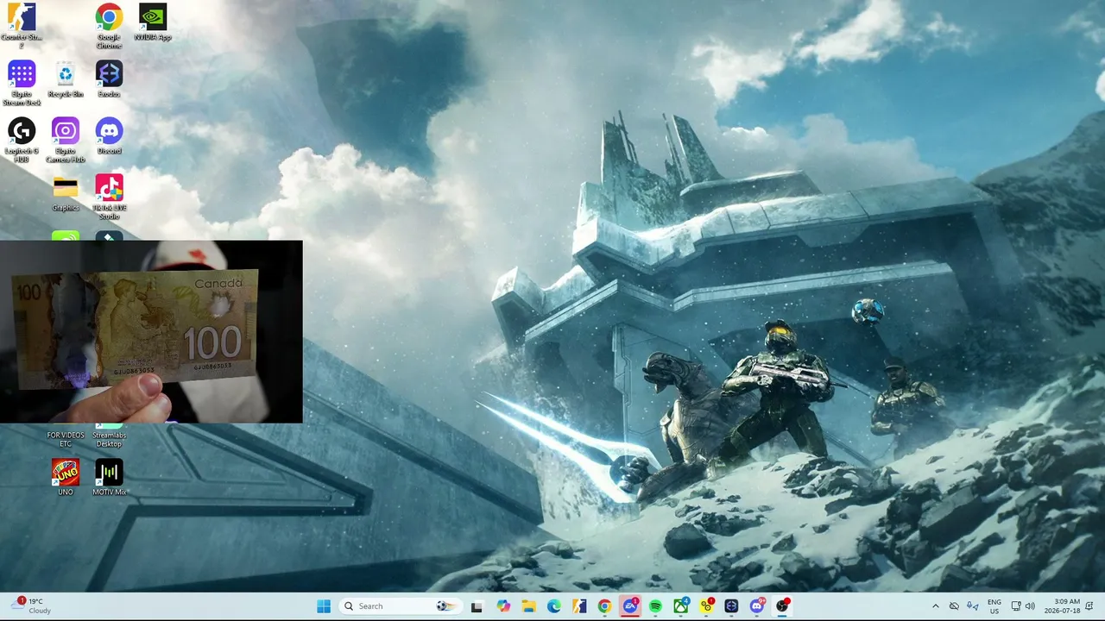The width and height of the screenshot is (1105, 621).
Task: Switch to Discord on the taskbar
Action: click(x=757, y=606)
